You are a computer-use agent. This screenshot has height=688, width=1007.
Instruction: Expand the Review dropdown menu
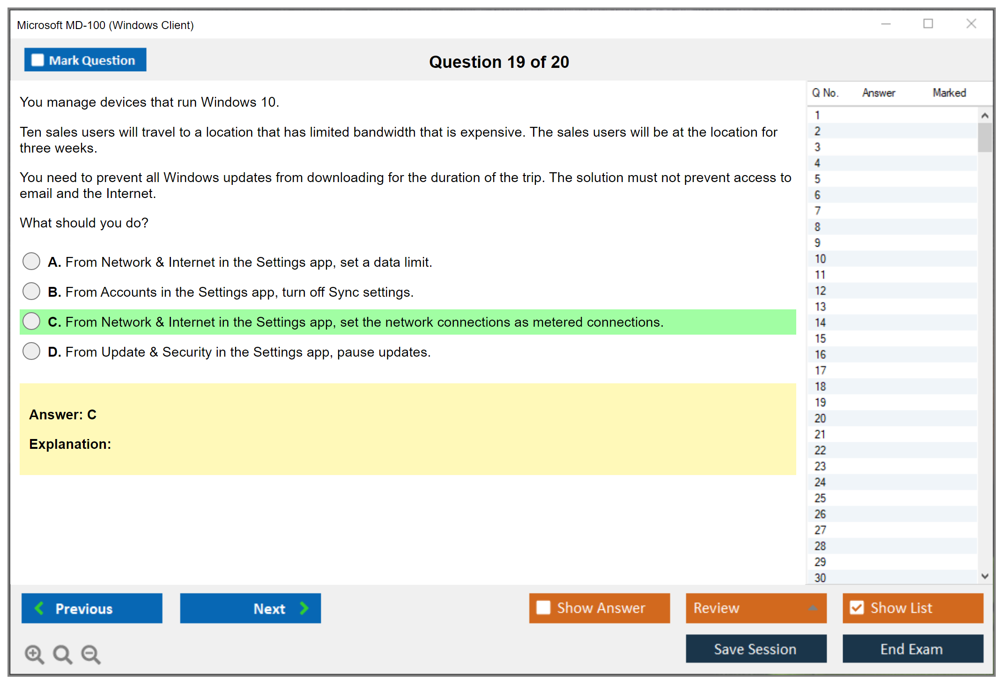(813, 608)
